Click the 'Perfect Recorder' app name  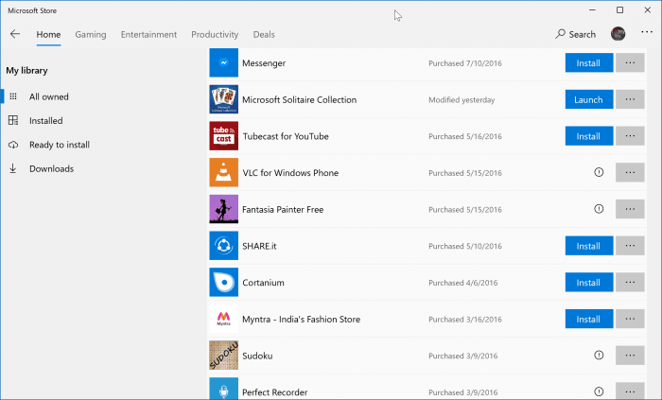point(275,392)
